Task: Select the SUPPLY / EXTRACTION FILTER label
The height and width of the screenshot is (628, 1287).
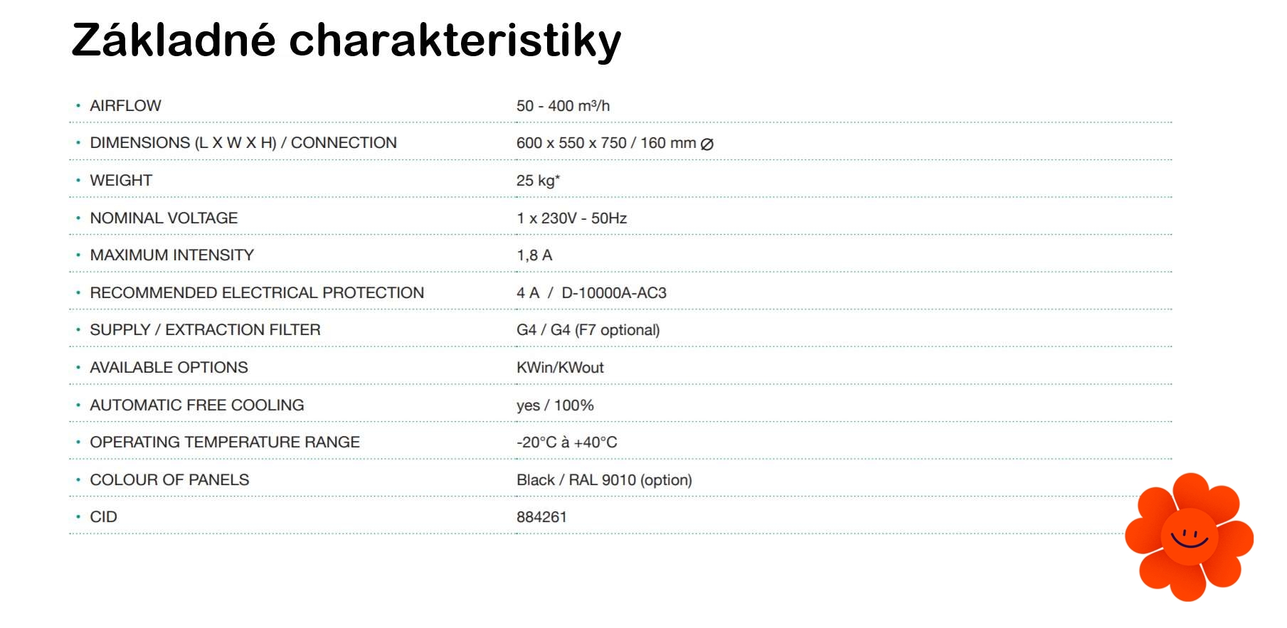Action: tap(205, 330)
